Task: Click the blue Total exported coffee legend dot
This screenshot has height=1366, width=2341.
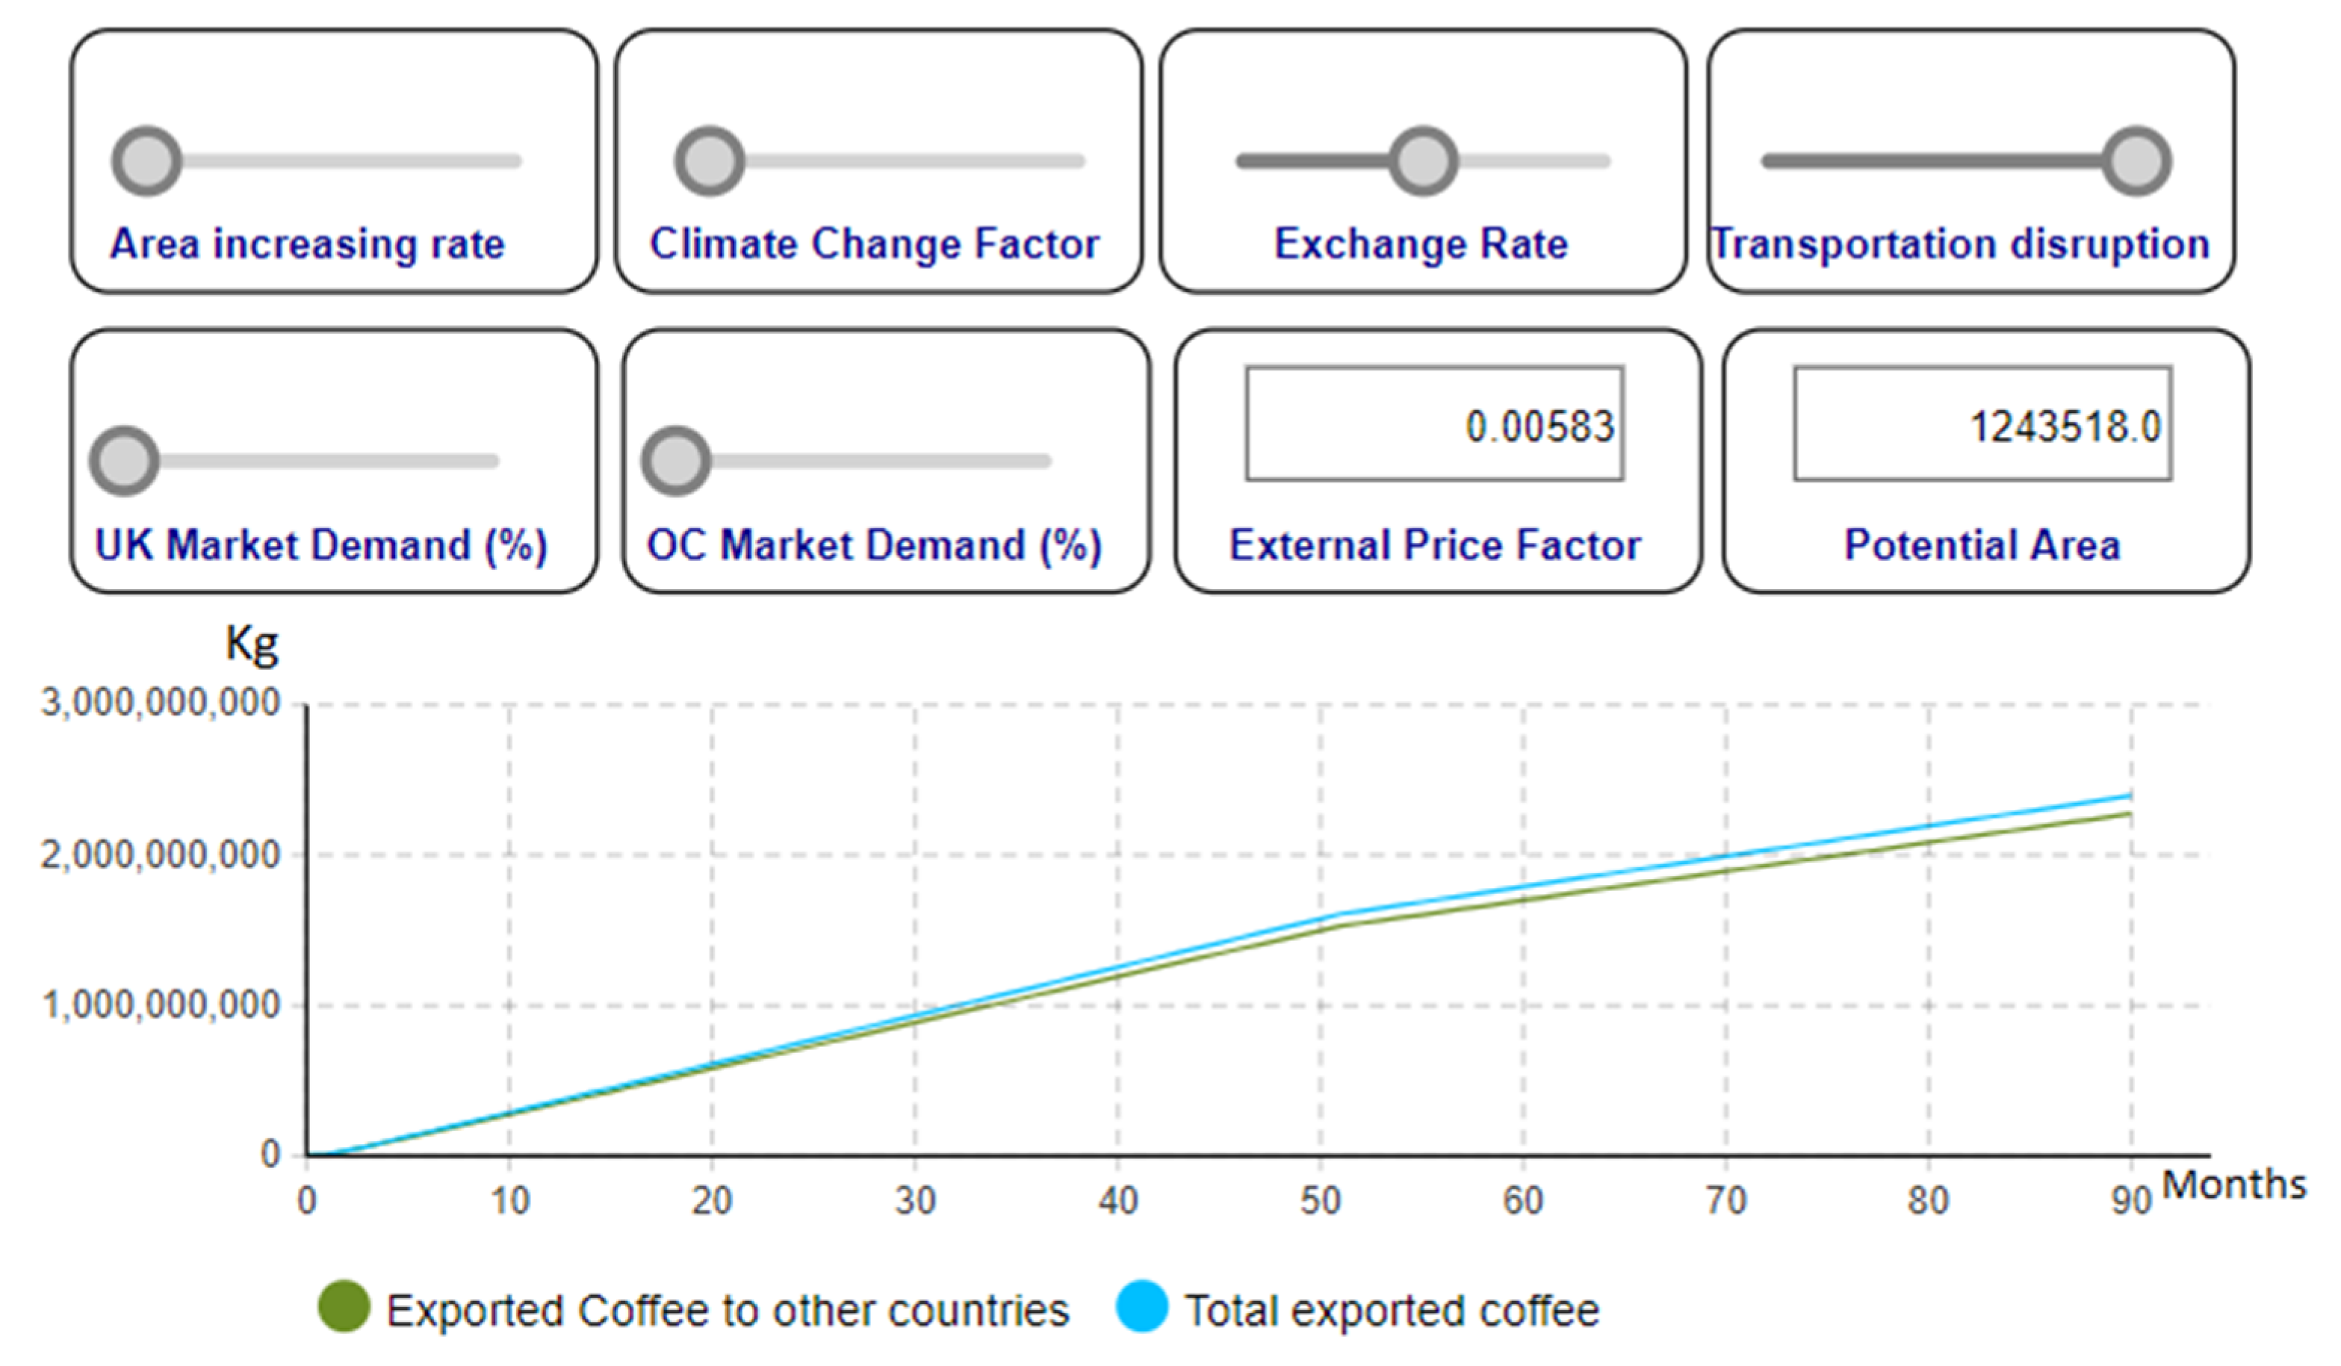Action: point(1141,1308)
